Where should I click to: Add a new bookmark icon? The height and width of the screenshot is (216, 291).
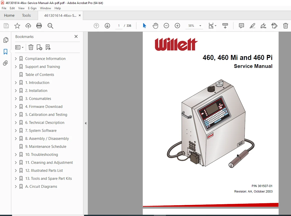(39, 47)
